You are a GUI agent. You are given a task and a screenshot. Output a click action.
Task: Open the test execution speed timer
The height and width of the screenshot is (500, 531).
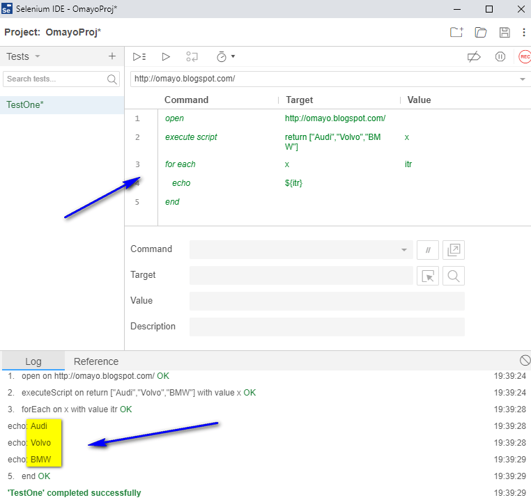coord(222,56)
